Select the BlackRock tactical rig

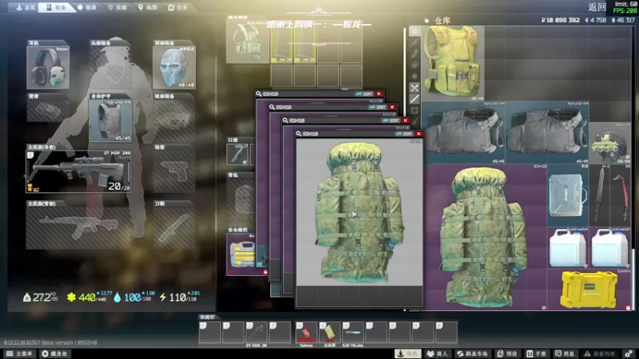248,41
